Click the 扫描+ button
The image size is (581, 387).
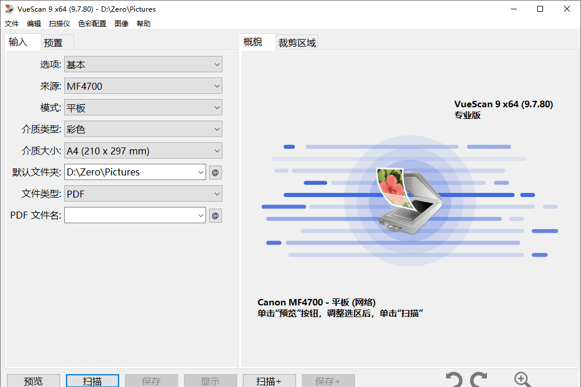(x=269, y=381)
